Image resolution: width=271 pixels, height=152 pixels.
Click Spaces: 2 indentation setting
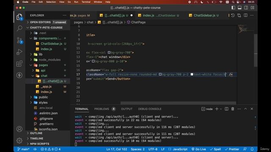point(138,149)
